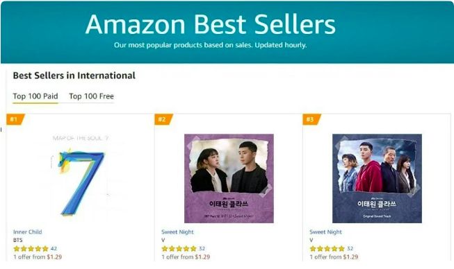Click the #2 rank badge

point(163,119)
